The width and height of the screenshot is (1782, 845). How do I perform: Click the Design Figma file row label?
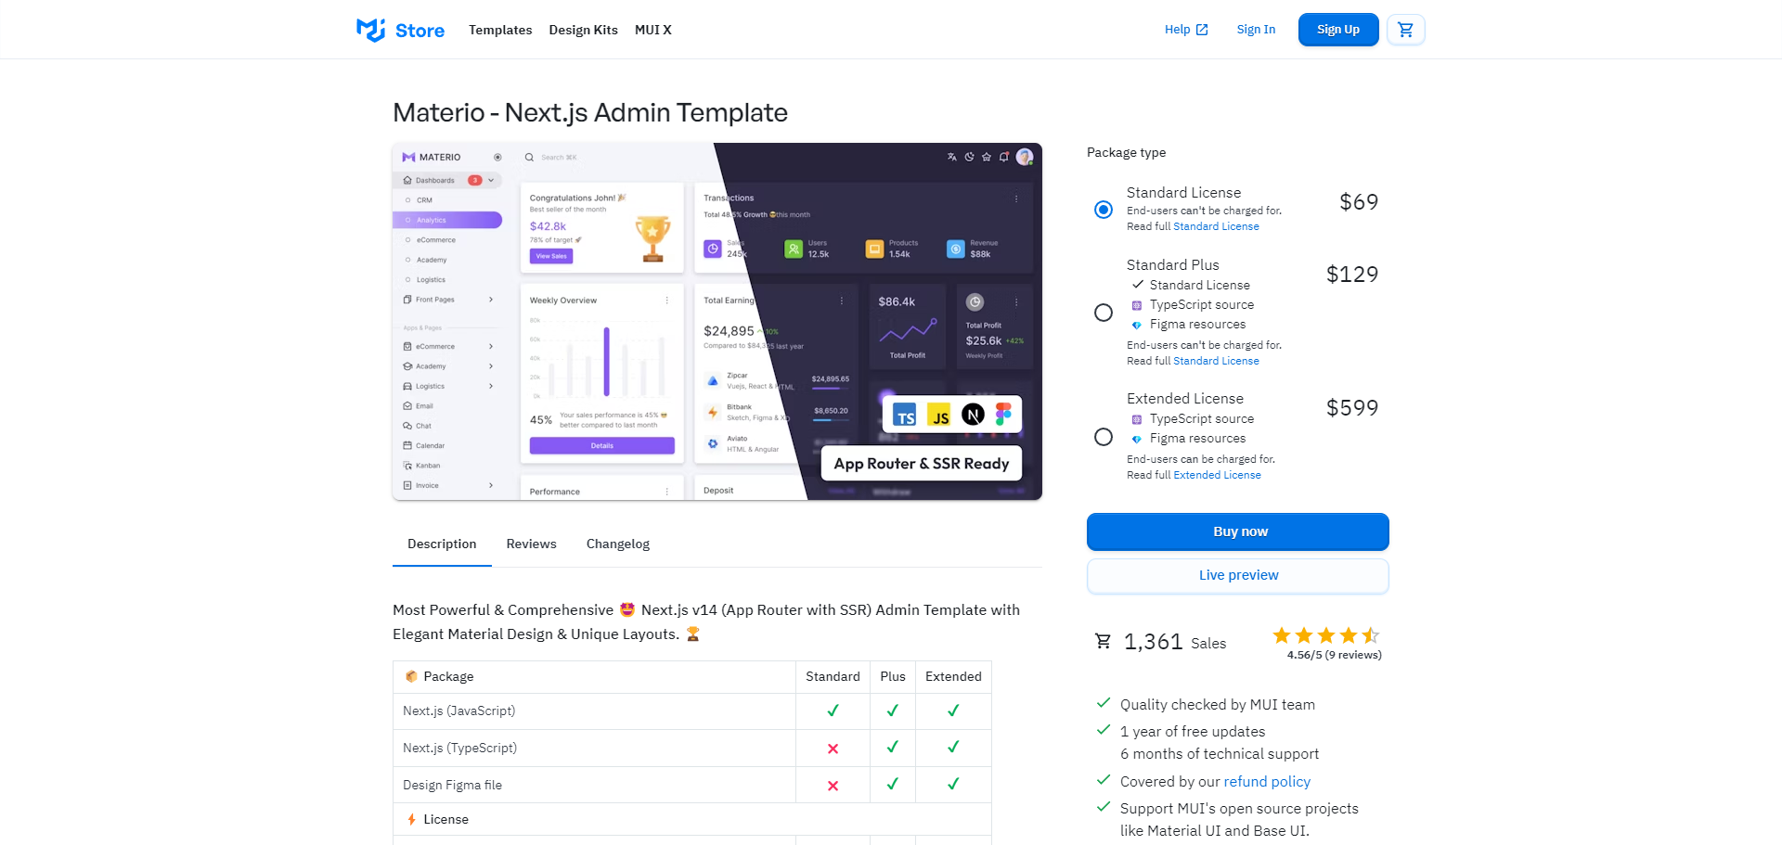coord(452,786)
